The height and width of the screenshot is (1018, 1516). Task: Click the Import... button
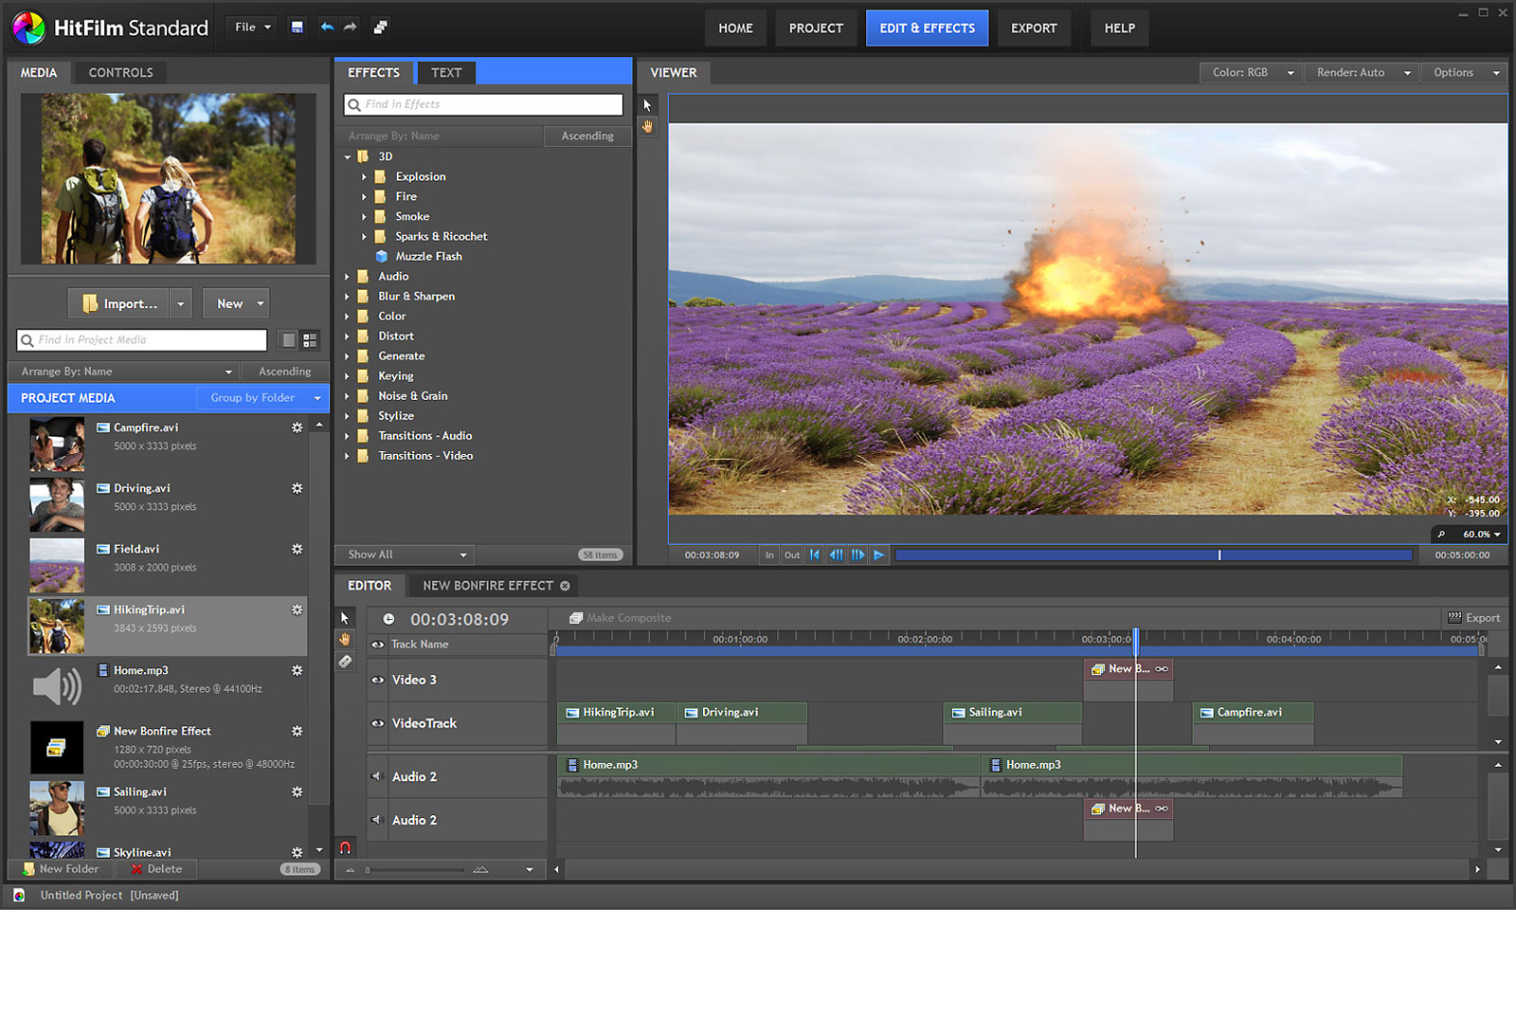pos(119,303)
